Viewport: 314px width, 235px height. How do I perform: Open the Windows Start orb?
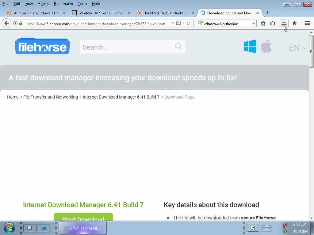(x=9, y=228)
